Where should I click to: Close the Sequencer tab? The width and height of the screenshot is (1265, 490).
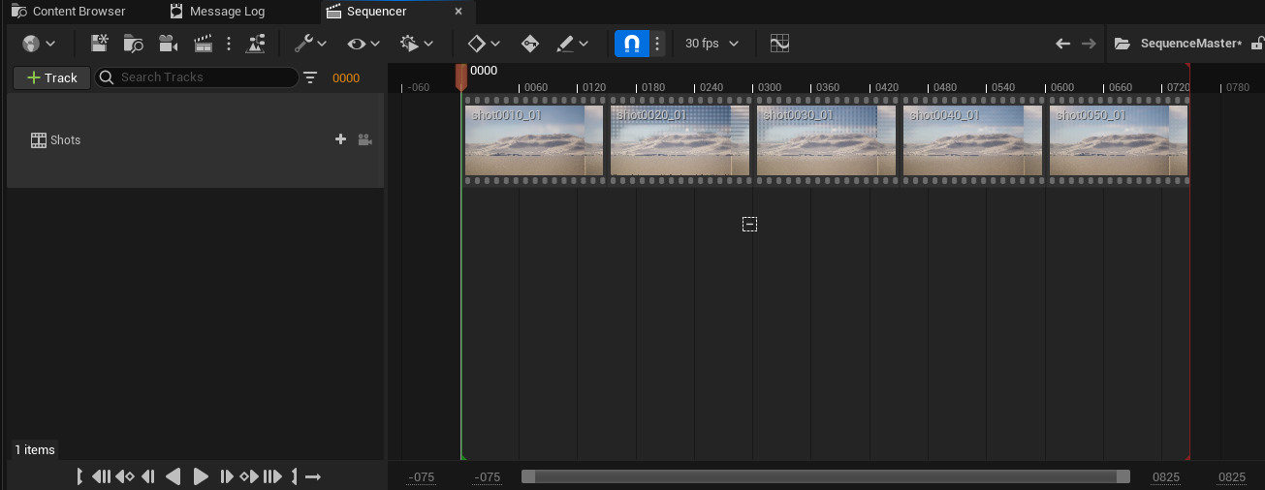click(459, 12)
